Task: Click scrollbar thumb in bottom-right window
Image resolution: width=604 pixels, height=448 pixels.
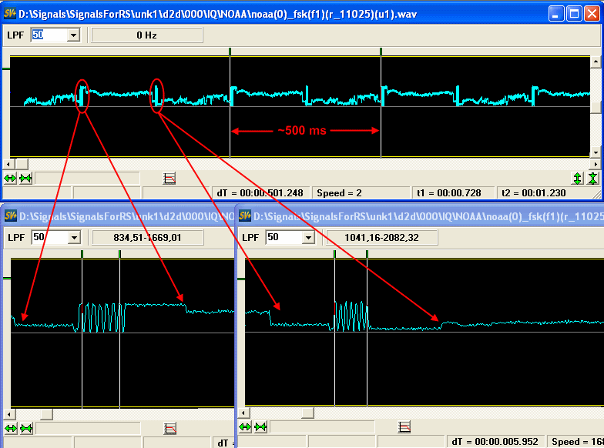Action: click(307, 413)
